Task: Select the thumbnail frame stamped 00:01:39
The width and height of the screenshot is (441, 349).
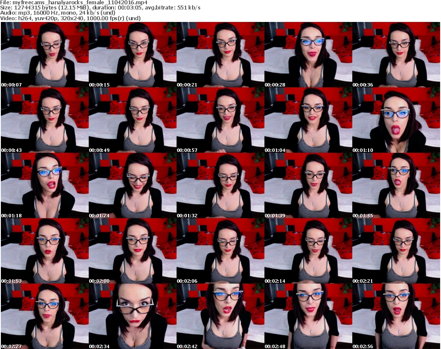Action: click(308, 185)
